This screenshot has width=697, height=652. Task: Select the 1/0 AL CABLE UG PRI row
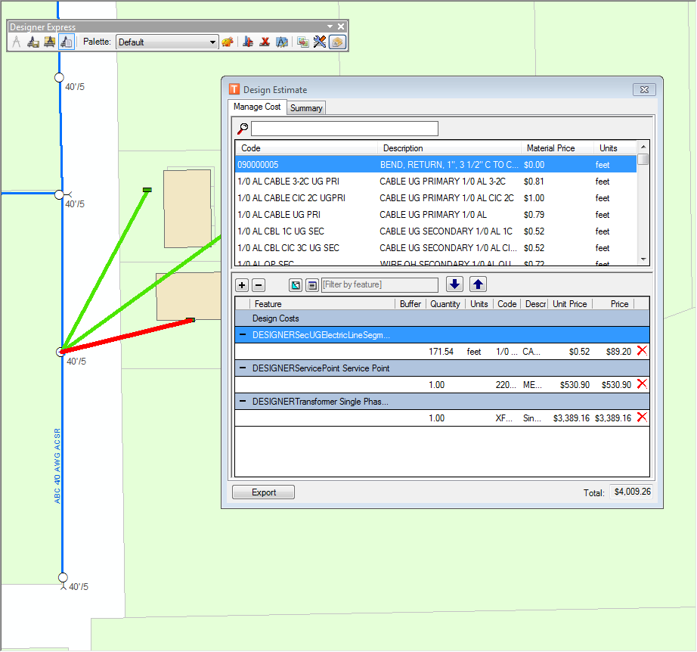[435, 215]
